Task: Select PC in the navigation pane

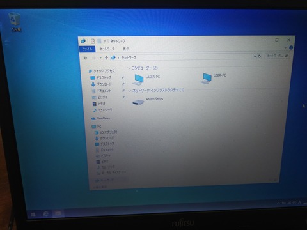Action: [x=97, y=126]
